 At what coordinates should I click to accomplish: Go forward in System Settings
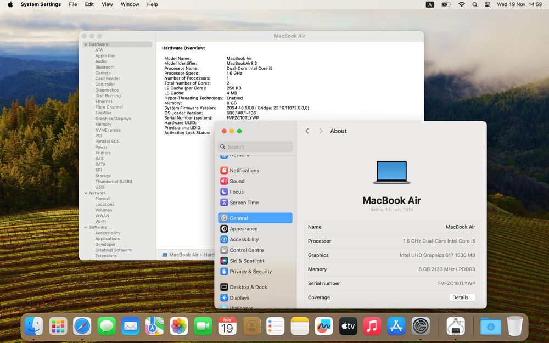pyautogui.click(x=321, y=131)
